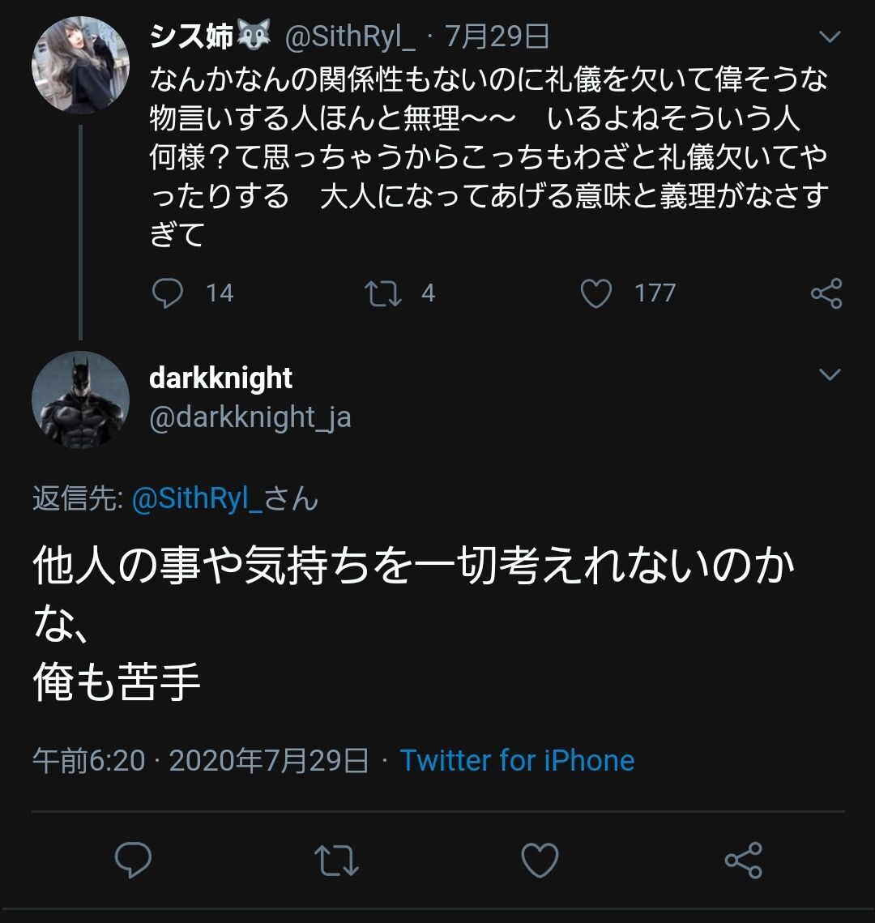
Task: Open シス姉 profile picture
Action: [80, 65]
